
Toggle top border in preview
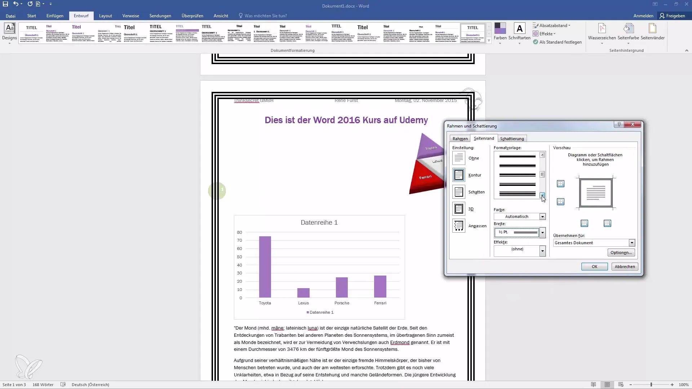coord(560,184)
